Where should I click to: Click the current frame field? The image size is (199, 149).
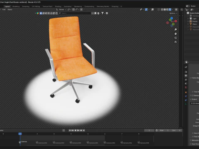pos(149,130)
